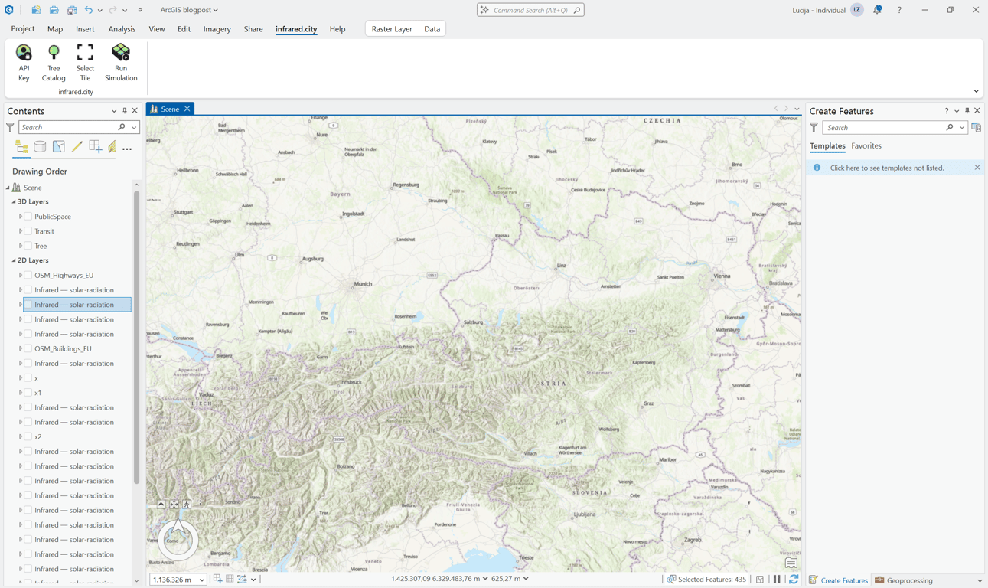Click the link to see templates not listed
Viewport: 988px width, 588px height.
[x=887, y=168]
